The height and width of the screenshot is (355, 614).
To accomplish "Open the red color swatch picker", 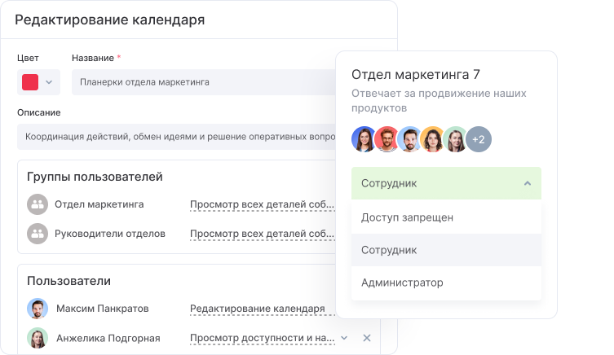I will [x=30, y=82].
